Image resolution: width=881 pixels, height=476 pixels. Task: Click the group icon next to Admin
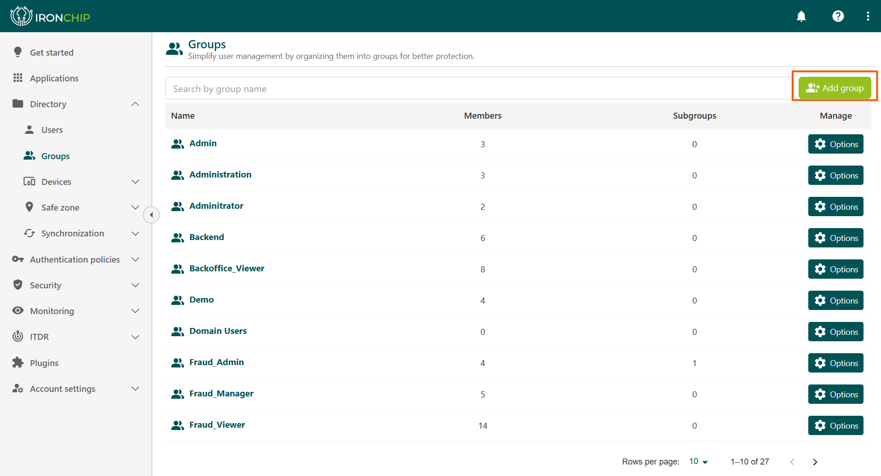[x=178, y=144]
